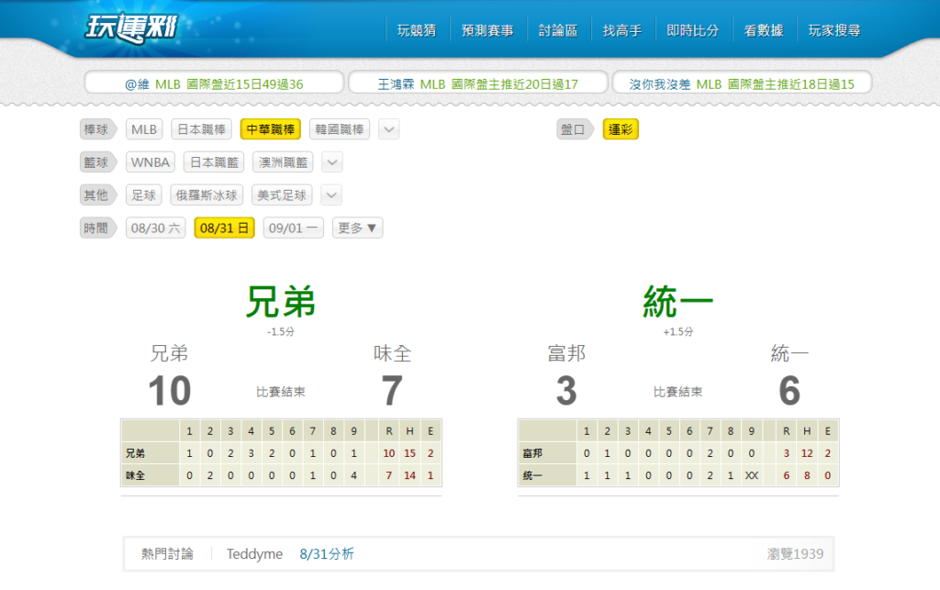Click the winning team name 兄弟

coord(281,300)
